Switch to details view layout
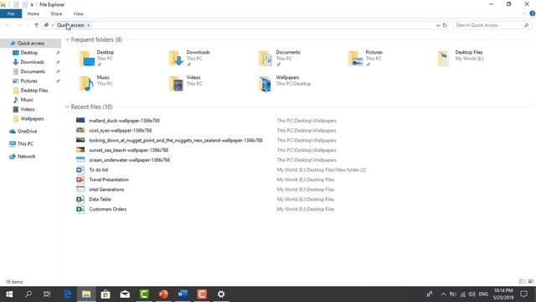 tap(522, 282)
